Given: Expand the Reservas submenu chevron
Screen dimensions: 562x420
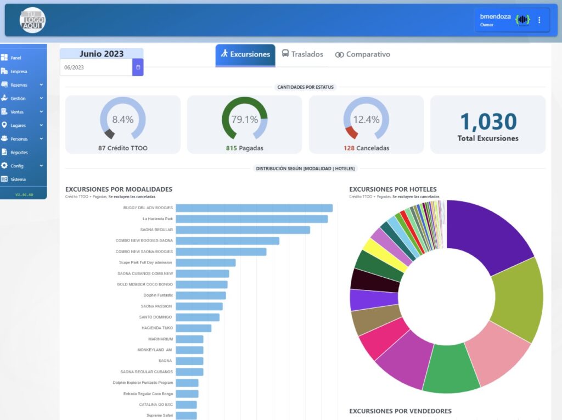Looking at the screenshot, I should [x=41, y=85].
